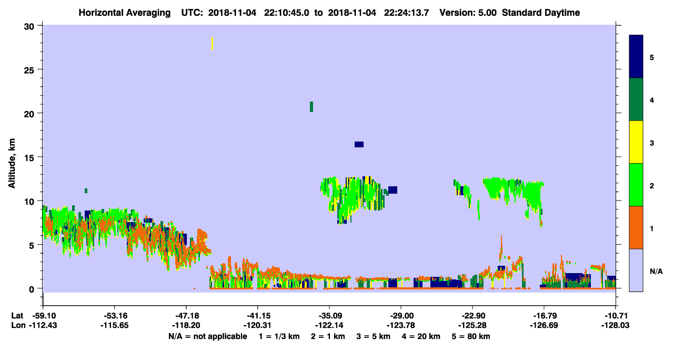Click the dark blue block near 16.5 km altitude
Image resolution: width=684 pixels, height=351 pixels.
coord(359,144)
